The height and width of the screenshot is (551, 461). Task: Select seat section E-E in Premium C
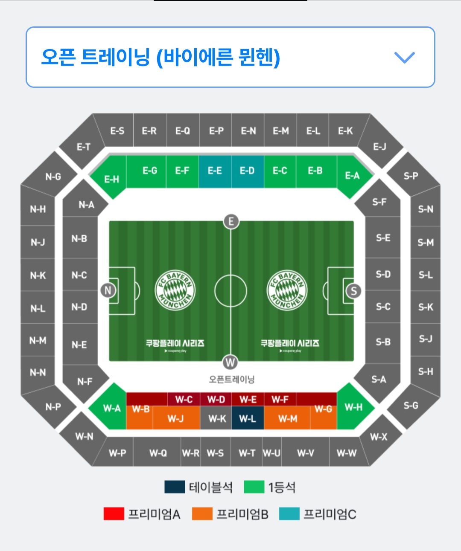(x=215, y=171)
